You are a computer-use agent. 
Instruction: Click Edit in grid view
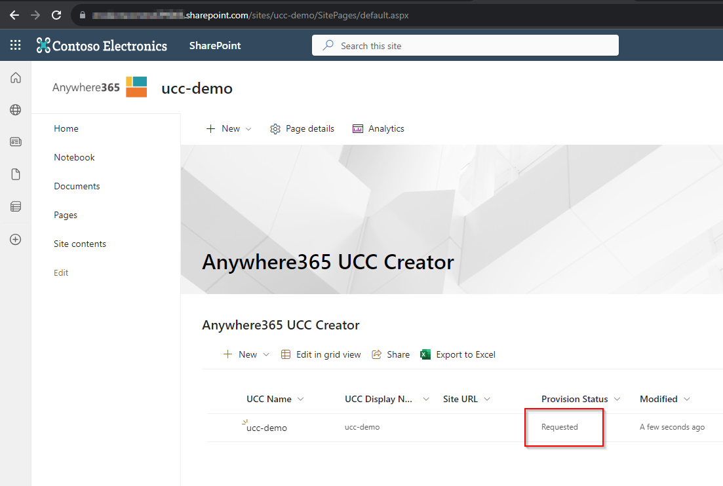click(x=321, y=354)
